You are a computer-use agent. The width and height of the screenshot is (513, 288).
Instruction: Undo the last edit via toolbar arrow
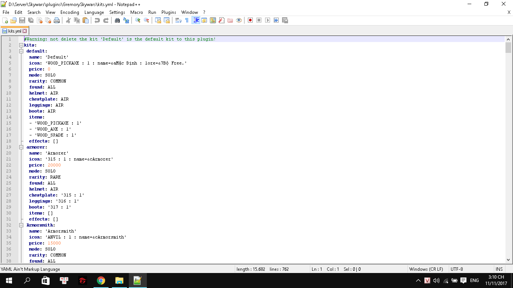pos(97,20)
